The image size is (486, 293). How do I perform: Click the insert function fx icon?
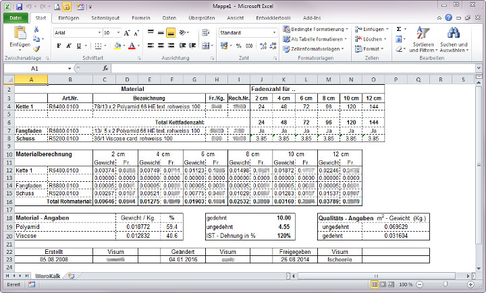(x=105, y=68)
